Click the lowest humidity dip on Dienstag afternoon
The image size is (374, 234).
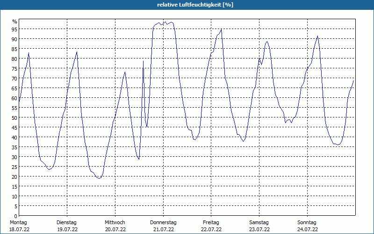(99, 178)
